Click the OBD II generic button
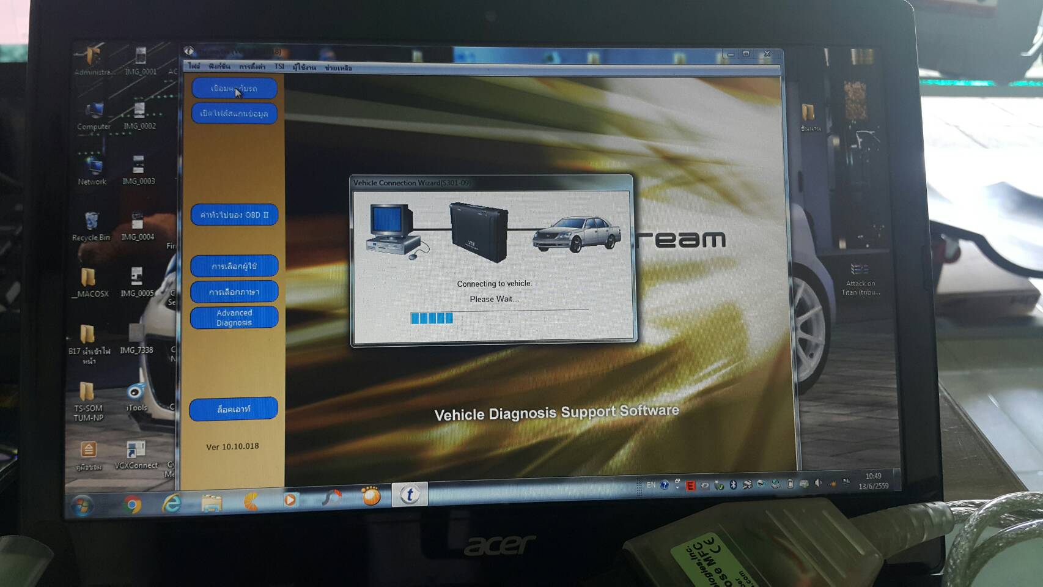This screenshot has height=587, width=1043. tap(234, 215)
